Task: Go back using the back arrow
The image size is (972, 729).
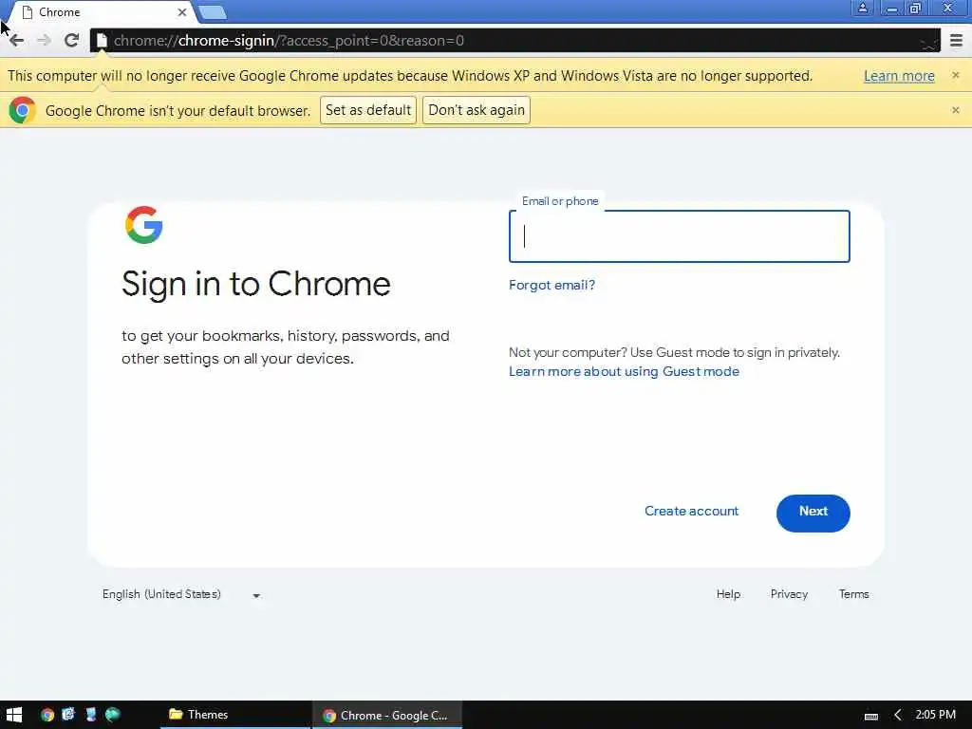Action: pos(17,41)
